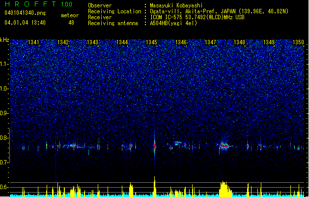Click antenna value A504HB(yagi 4el)
Viewport: 309px width, 197px height.
173,23
